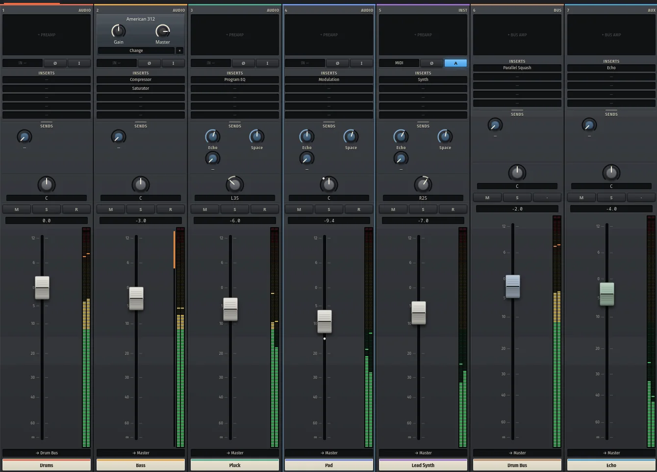This screenshot has height=472, width=657.
Task: Open the Bass output routing to Master
Action: point(141,453)
